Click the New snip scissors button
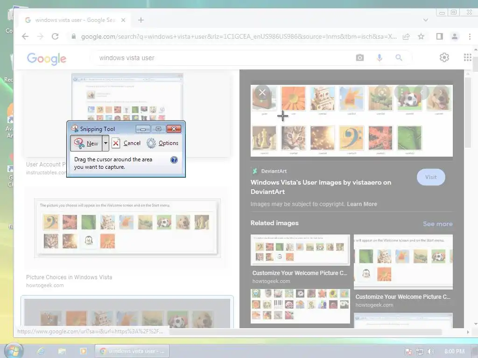Image resolution: width=478 pixels, height=358 pixels. point(86,143)
